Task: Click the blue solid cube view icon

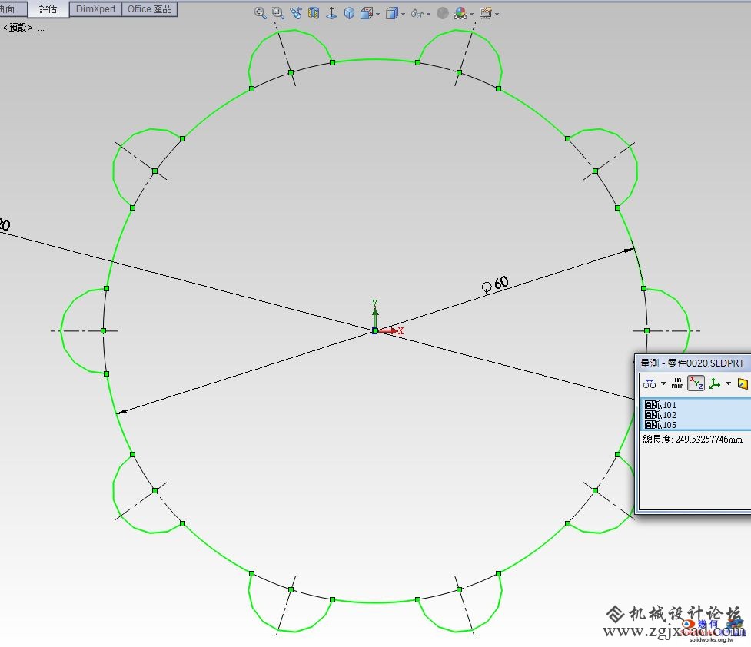Action: 350,13
